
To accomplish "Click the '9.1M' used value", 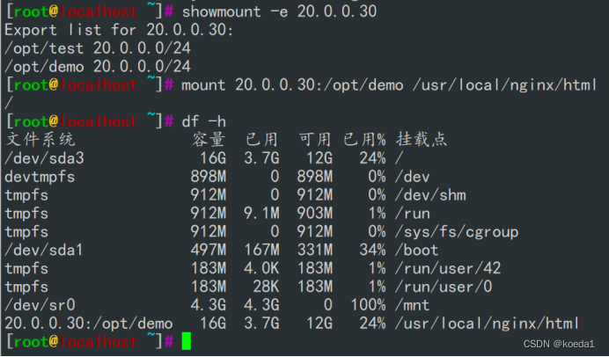I will (x=261, y=214).
